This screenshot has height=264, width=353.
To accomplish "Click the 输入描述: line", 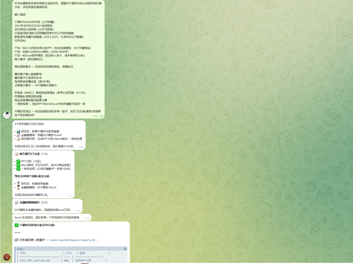I will [21, 15].
